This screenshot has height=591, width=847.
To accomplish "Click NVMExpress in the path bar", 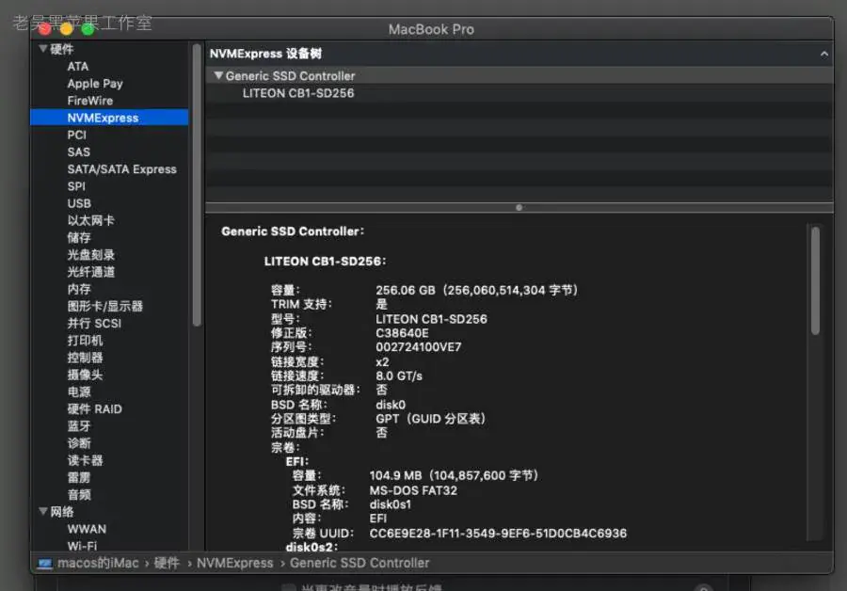I will [x=235, y=563].
